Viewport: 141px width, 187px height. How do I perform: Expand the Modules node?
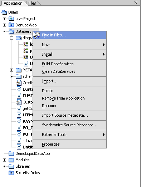tap(4, 160)
